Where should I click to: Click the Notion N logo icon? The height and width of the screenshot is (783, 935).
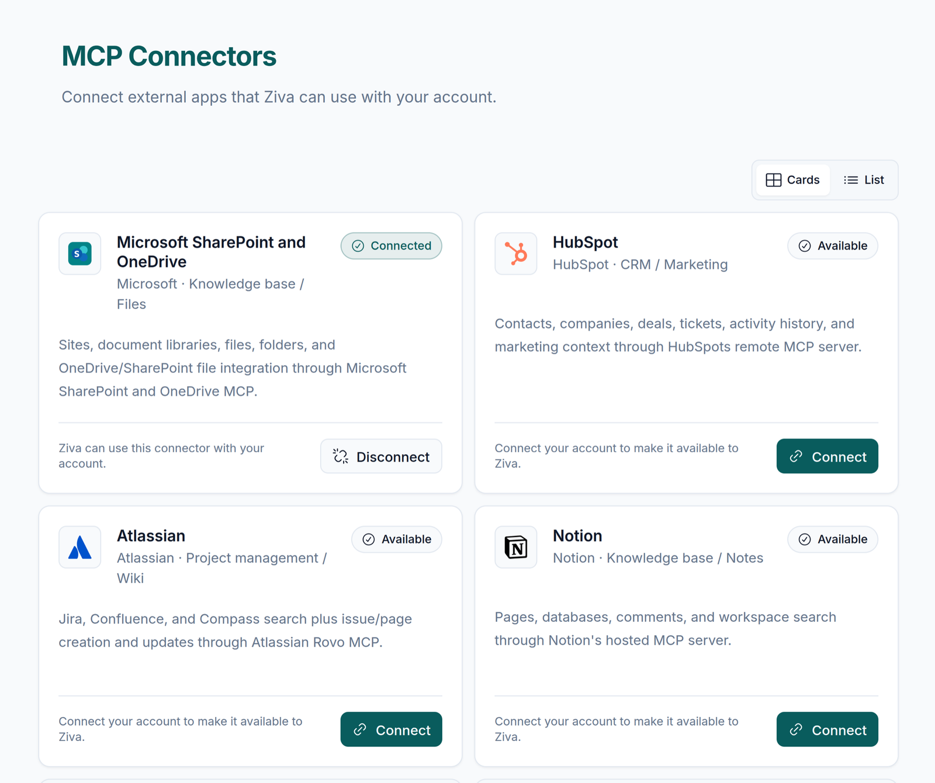click(x=516, y=548)
